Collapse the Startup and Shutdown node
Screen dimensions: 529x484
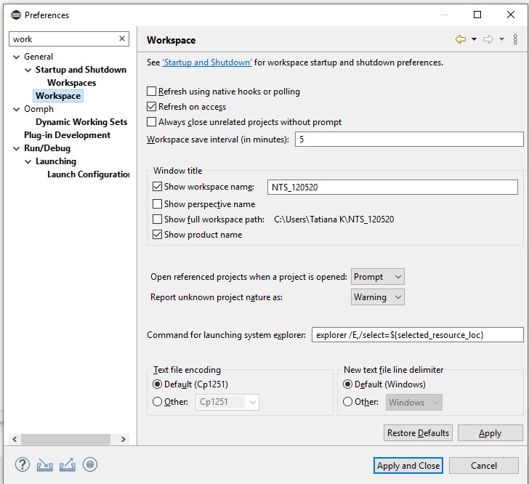point(28,70)
